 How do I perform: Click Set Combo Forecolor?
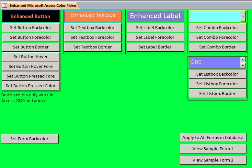click(217, 37)
